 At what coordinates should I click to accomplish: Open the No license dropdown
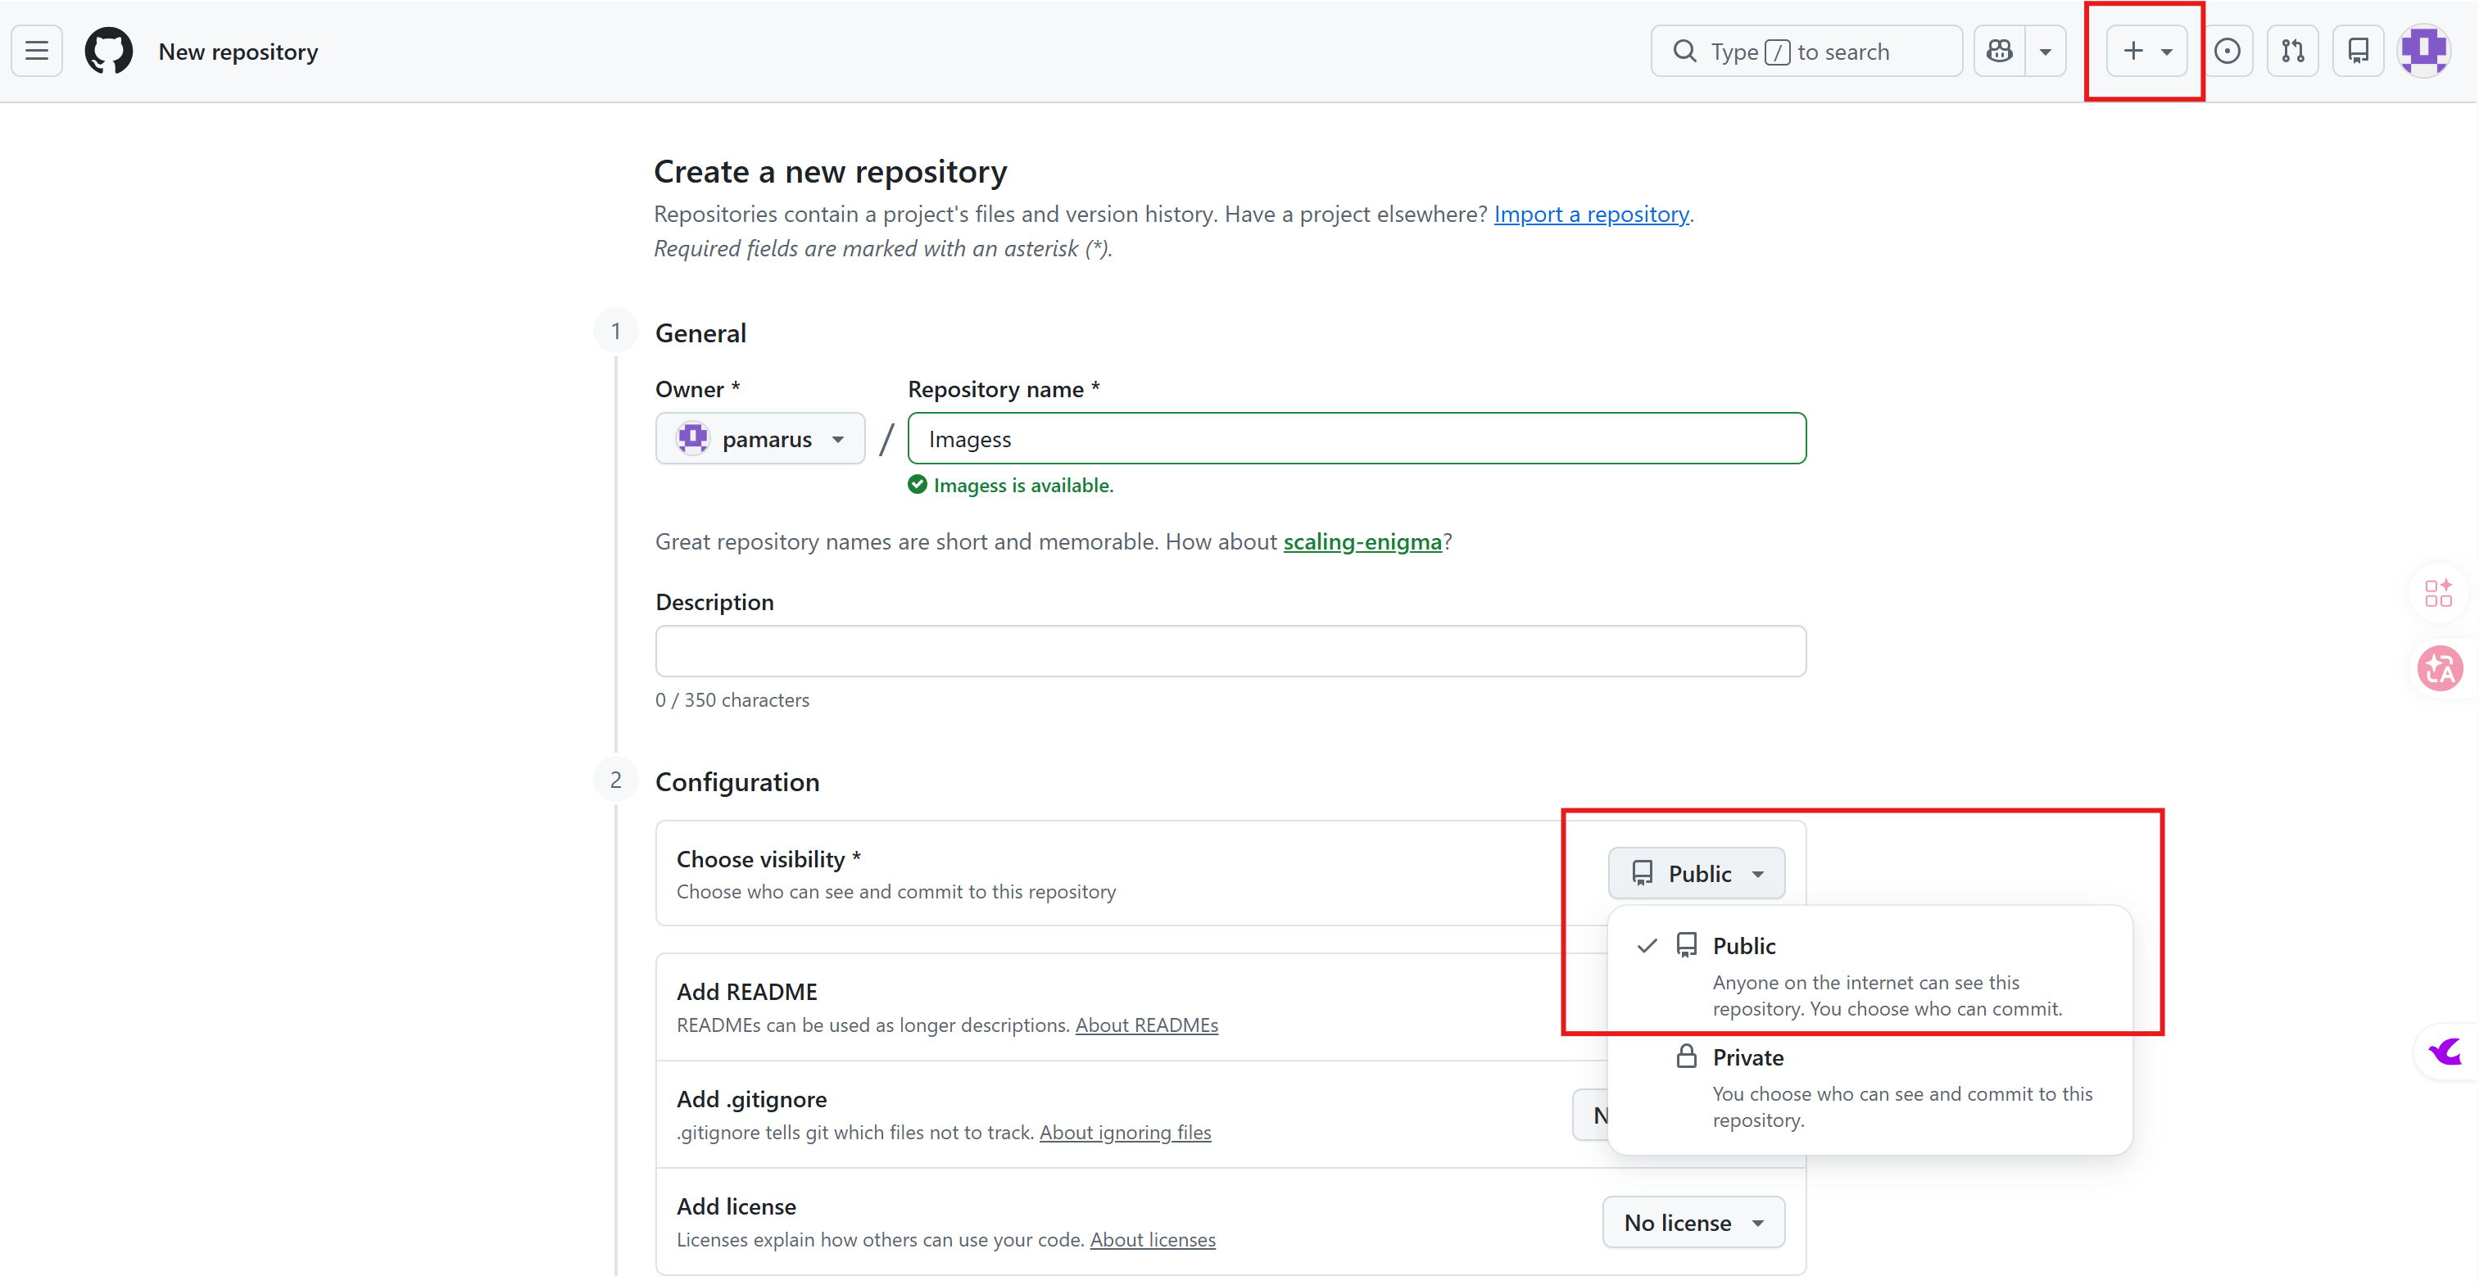pyautogui.click(x=1693, y=1223)
